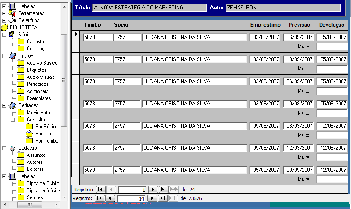Viewport: 351px width, 209px height.
Task: Click the Ferramentas tools icon
Action: [12, 13]
